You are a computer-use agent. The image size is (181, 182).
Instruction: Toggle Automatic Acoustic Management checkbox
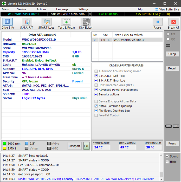click(96, 71)
